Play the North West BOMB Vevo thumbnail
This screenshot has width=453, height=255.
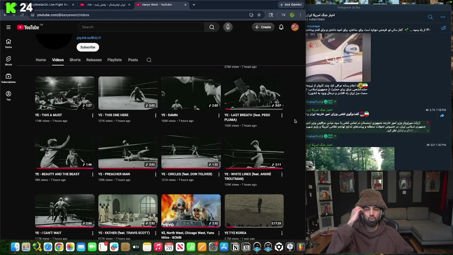pos(191,211)
